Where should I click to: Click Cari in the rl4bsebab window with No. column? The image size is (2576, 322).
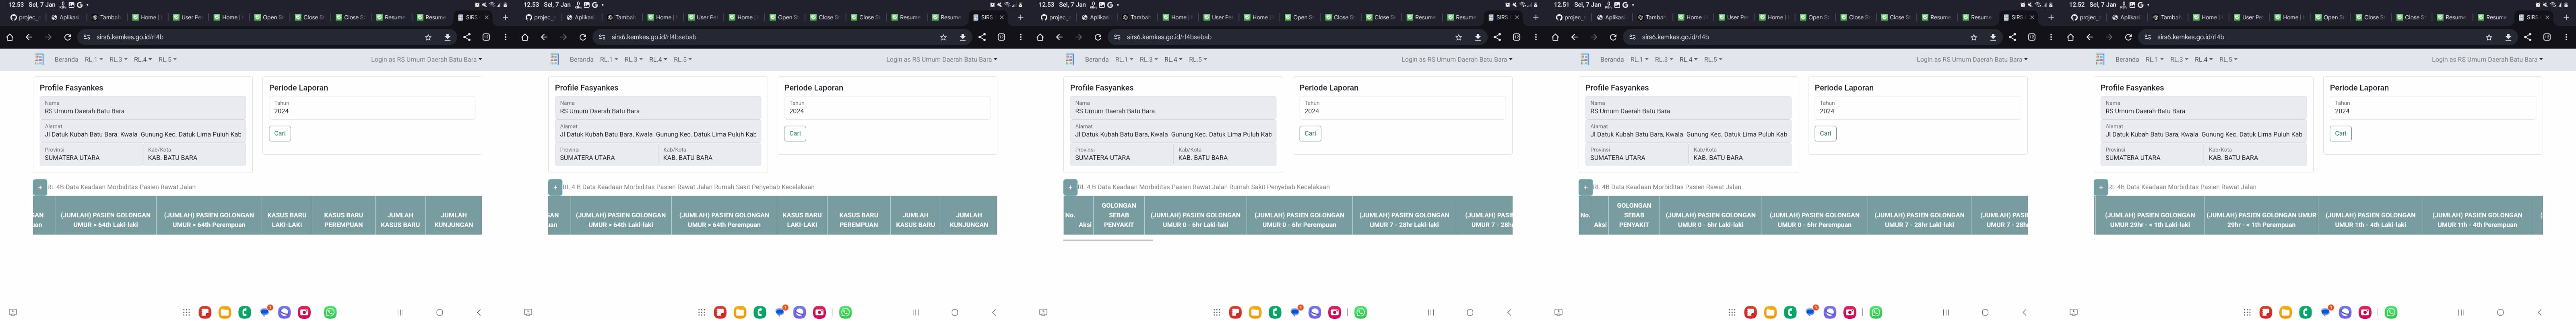tap(1310, 133)
